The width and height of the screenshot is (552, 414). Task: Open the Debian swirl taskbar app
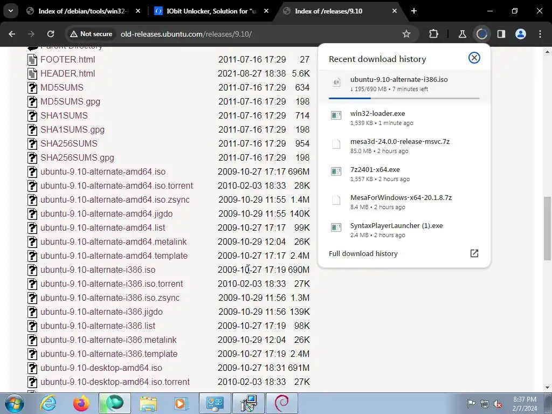tap(281, 403)
